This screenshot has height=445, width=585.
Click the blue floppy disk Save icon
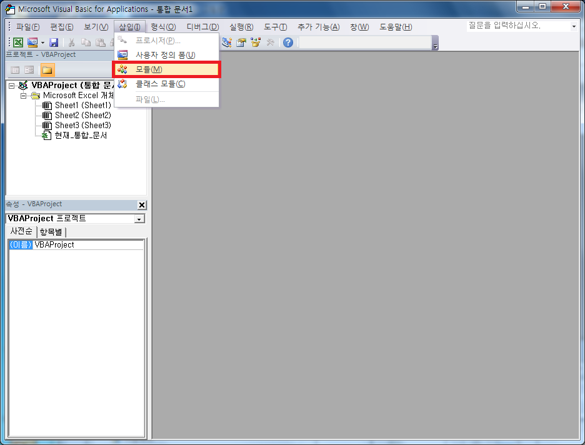tap(54, 42)
